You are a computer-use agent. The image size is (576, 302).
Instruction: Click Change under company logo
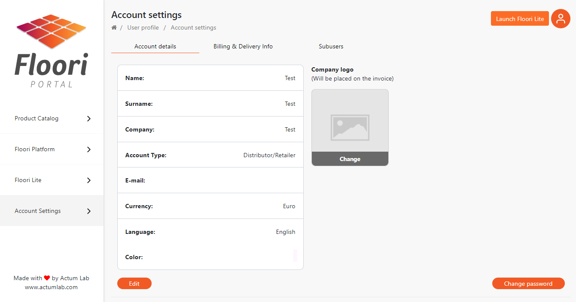pos(350,159)
